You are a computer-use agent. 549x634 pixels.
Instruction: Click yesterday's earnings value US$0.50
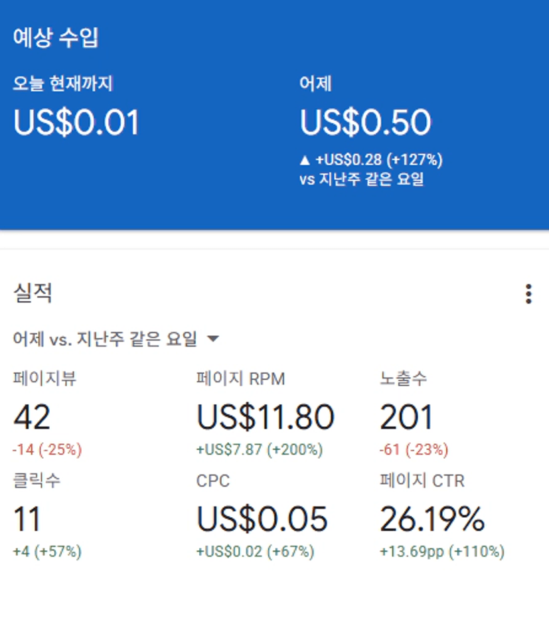(x=365, y=122)
